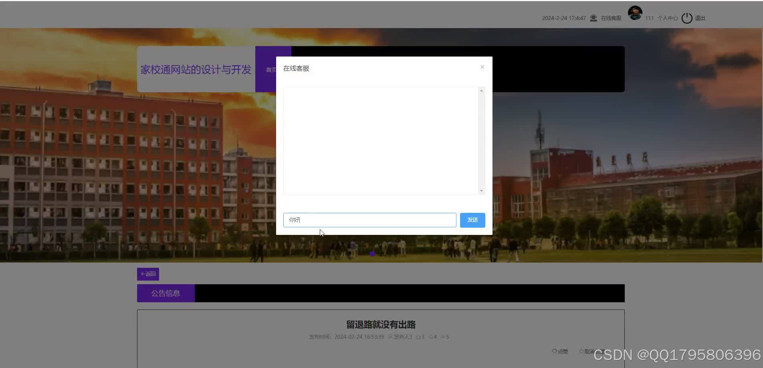This screenshot has width=763, height=368.
Task: Click the up arrow of the chat scrollbar
Action: pyautogui.click(x=481, y=91)
